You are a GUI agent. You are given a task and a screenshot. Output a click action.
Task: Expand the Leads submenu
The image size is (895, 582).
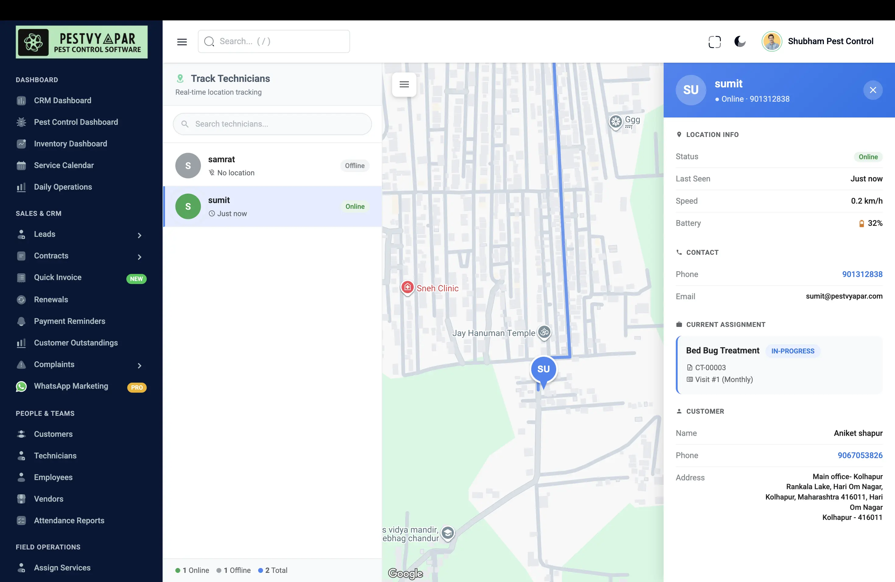139,235
